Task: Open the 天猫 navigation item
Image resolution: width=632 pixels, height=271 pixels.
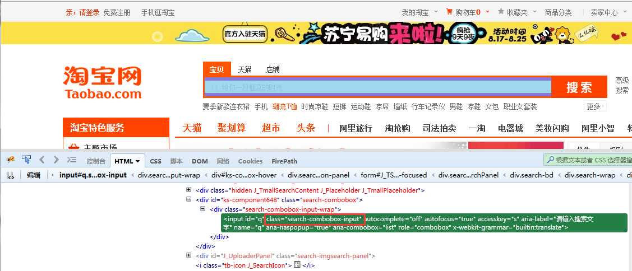Action: pos(192,128)
